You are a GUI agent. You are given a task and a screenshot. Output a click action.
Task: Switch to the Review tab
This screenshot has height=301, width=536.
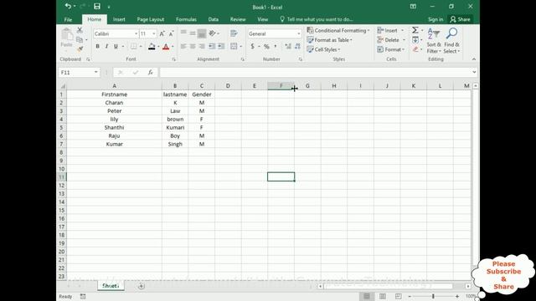(238, 19)
